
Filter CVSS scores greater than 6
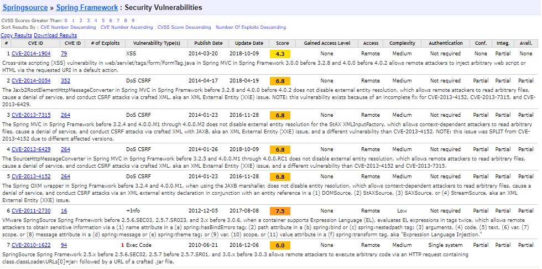pos(111,20)
